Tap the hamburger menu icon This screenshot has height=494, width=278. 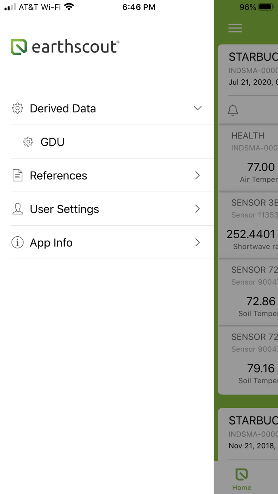tap(235, 28)
